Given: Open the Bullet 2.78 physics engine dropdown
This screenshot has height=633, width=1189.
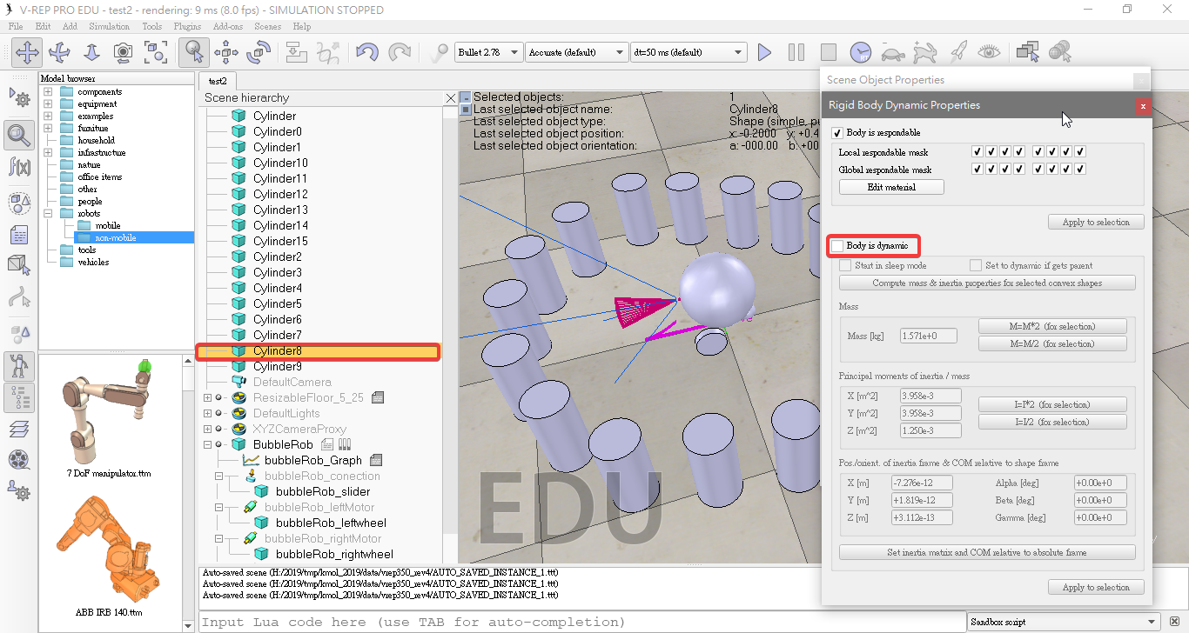Looking at the screenshot, I should [x=488, y=52].
